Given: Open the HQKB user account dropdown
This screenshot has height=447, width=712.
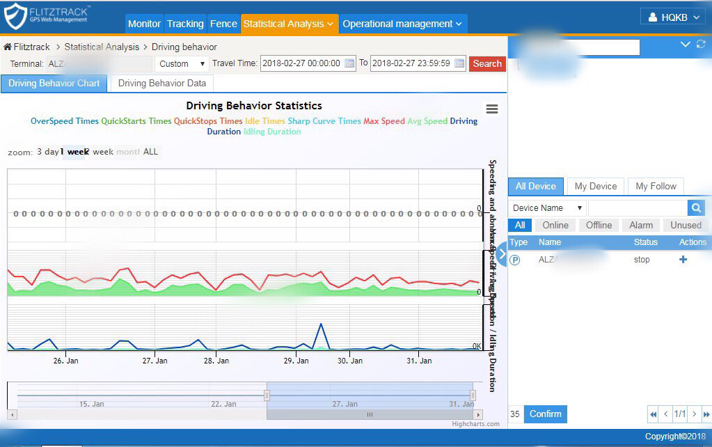Looking at the screenshot, I should pyautogui.click(x=674, y=17).
